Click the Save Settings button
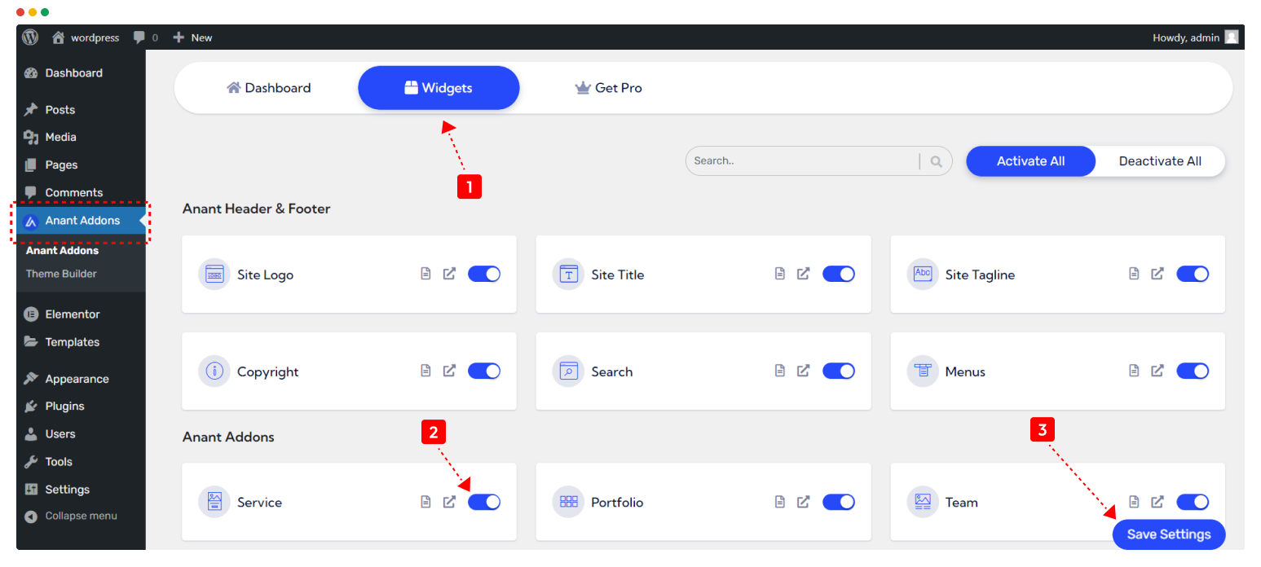The height and width of the screenshot is (567, 1261). point(1168,534)
